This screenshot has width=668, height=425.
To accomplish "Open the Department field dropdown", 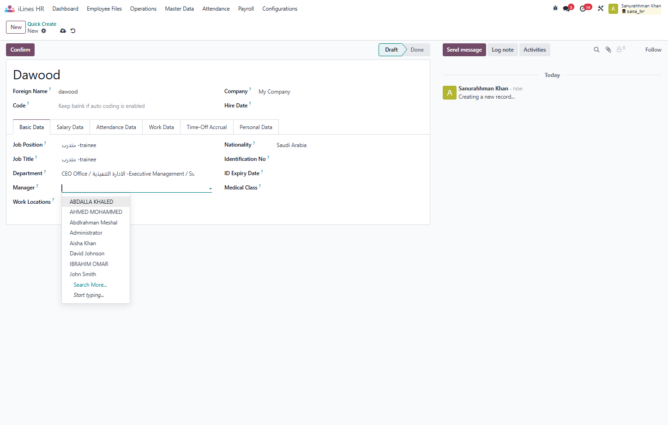I will [137, 174].
